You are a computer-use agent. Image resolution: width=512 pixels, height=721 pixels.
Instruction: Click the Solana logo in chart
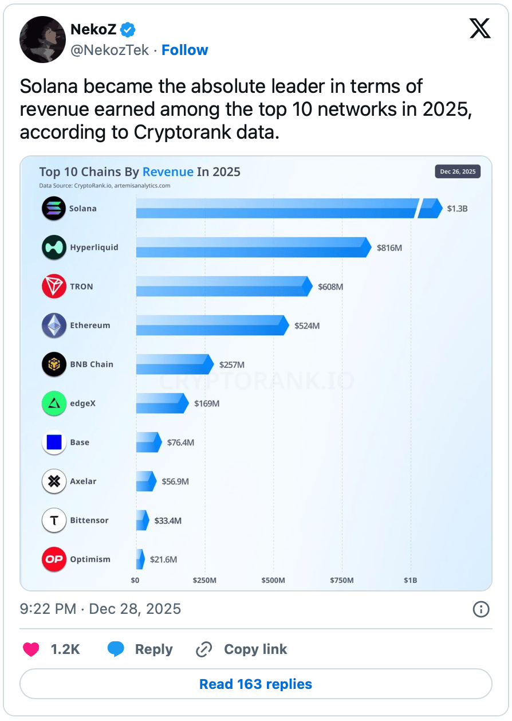coord(54,209)
